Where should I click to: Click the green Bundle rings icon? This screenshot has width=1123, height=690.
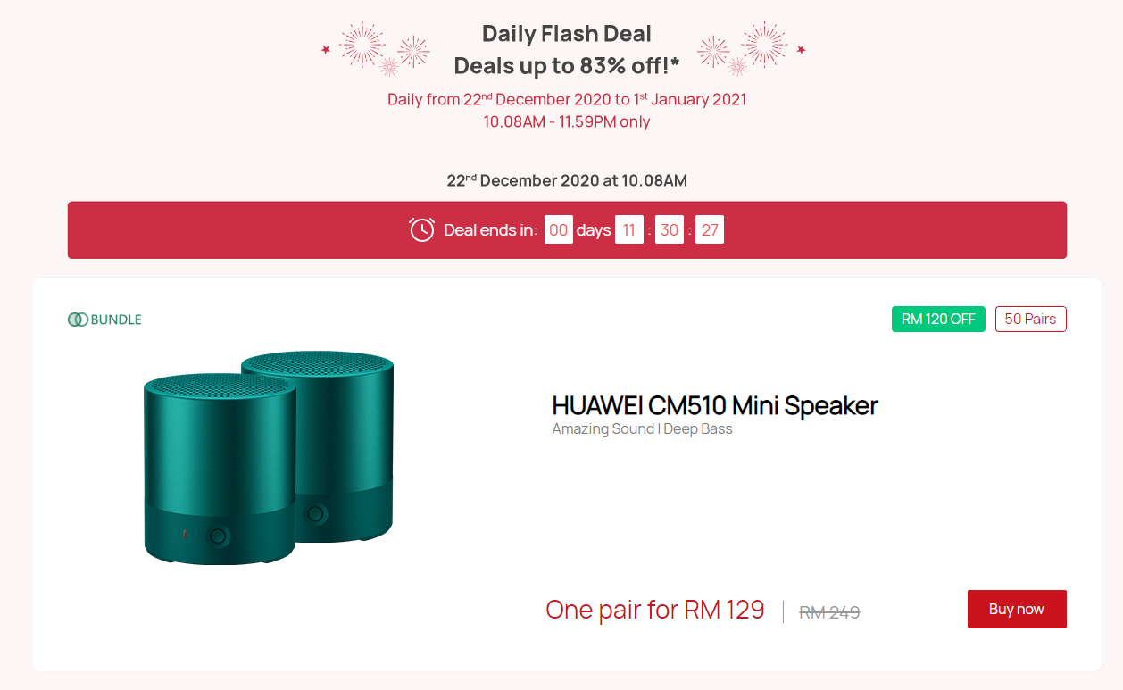click(78, 320)
